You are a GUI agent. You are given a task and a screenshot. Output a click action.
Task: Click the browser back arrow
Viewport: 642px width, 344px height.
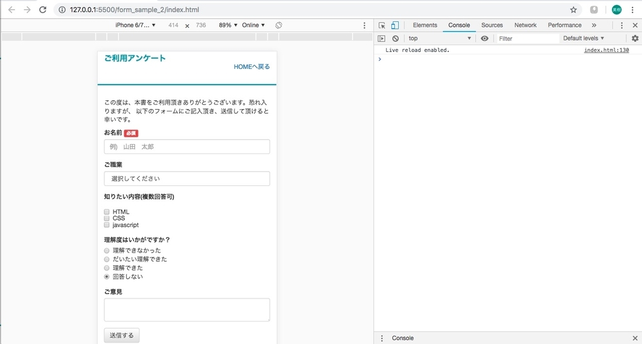(x=11, y=10)
